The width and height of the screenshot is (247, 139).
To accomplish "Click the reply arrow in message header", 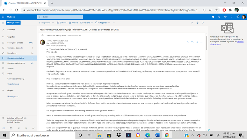I will (x=187, y=42).
